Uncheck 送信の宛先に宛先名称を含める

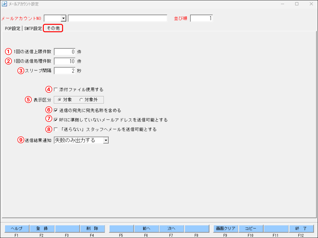point(56,110)
